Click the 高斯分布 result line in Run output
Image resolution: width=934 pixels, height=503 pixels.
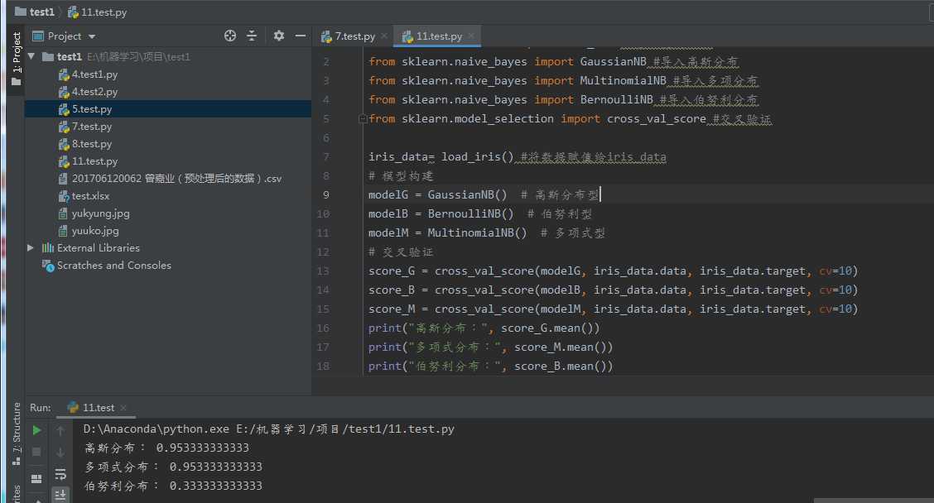tap(166, 448)
